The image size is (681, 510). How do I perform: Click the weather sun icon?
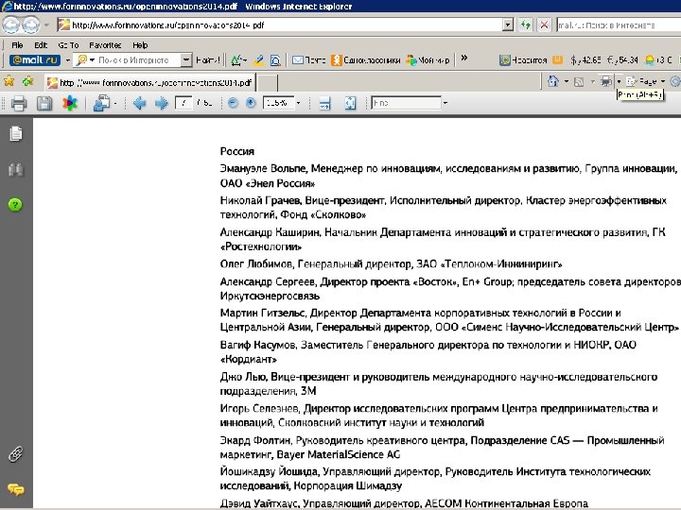[x=650, y=59]
